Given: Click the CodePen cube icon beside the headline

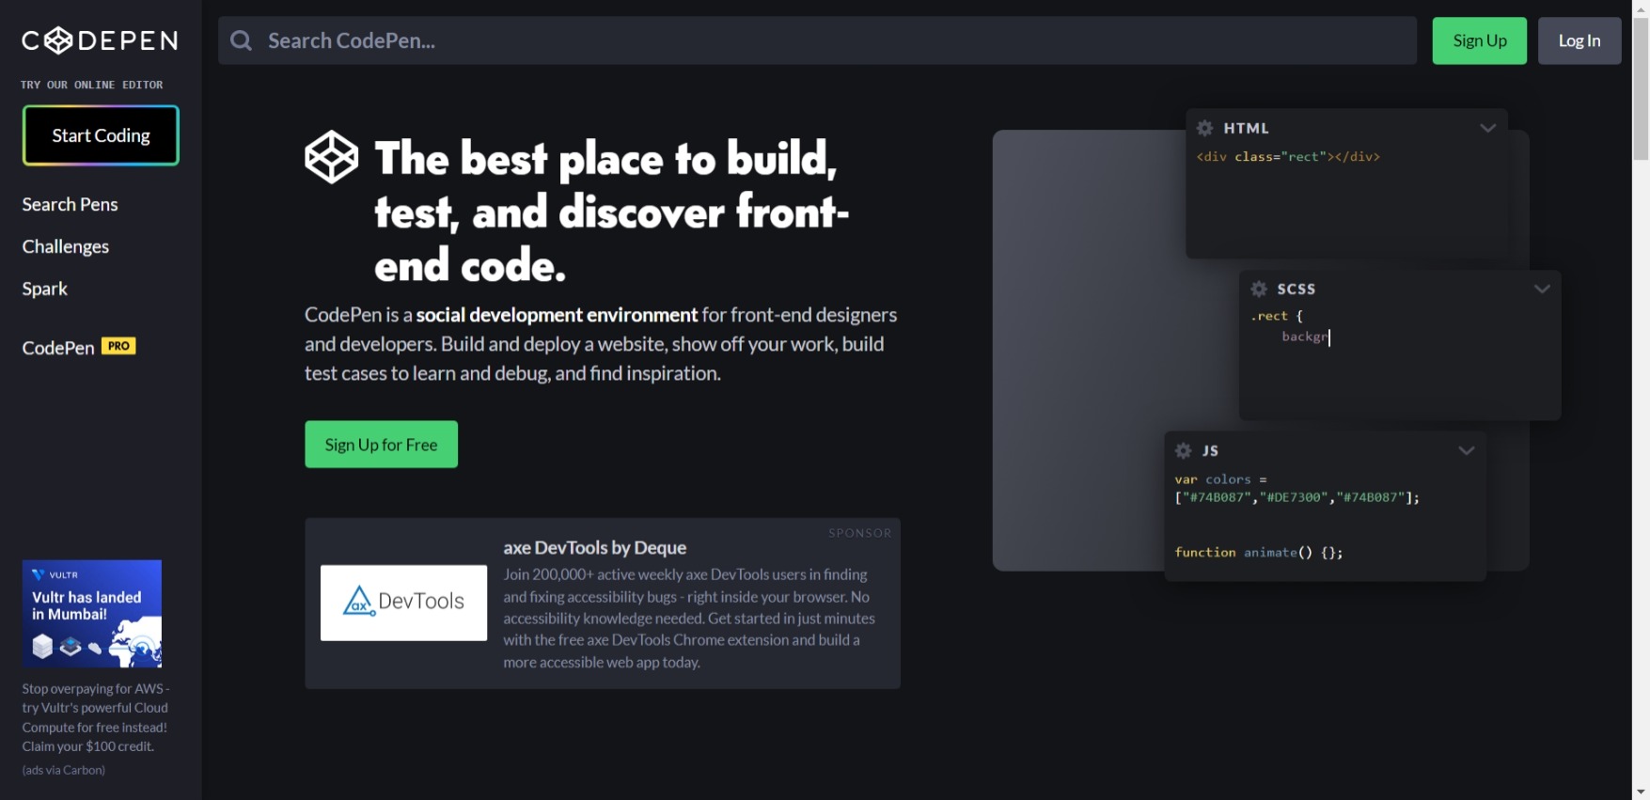Looking at the screenshot, I should point(332,157).
